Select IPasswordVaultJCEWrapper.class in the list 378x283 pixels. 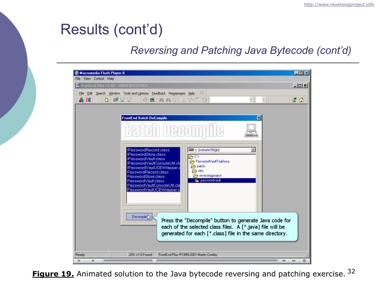153,168
